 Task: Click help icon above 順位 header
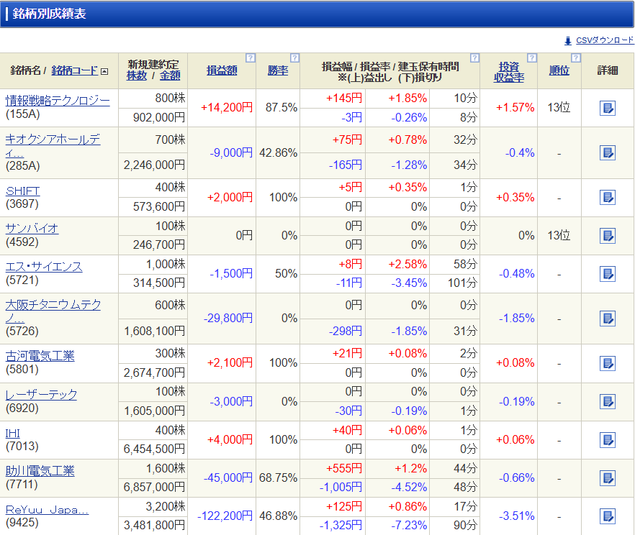(575, 58)
